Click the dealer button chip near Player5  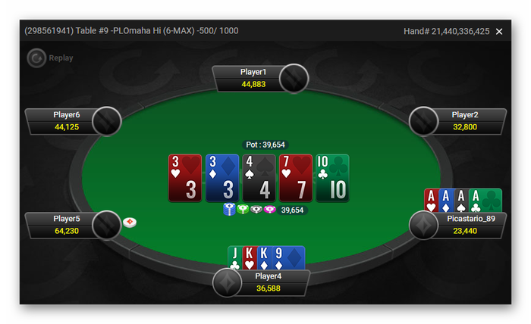click(x=130, y=222)
